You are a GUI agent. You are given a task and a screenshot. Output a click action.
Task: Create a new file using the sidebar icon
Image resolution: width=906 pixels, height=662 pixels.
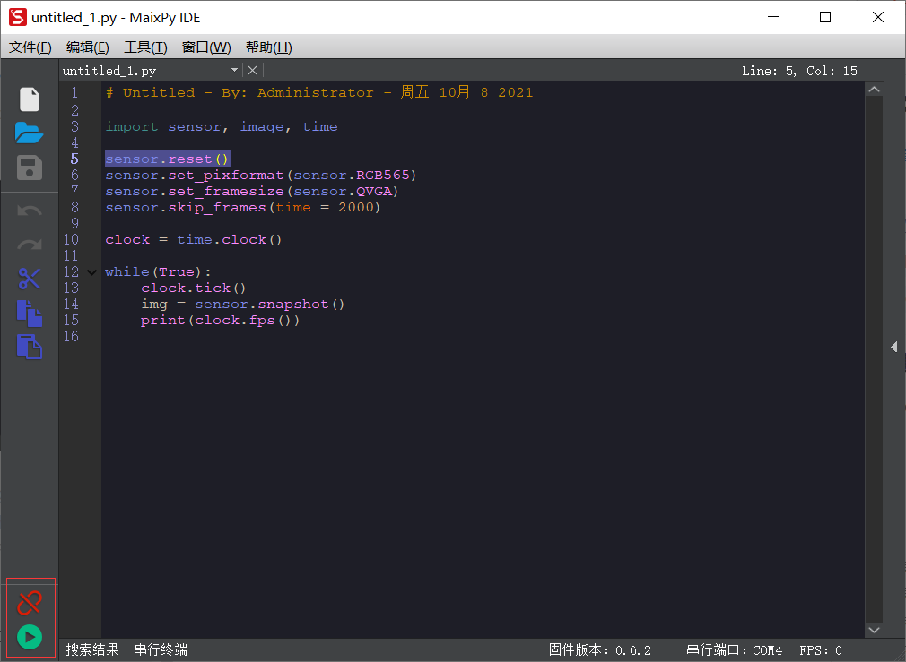pos(30,99)
